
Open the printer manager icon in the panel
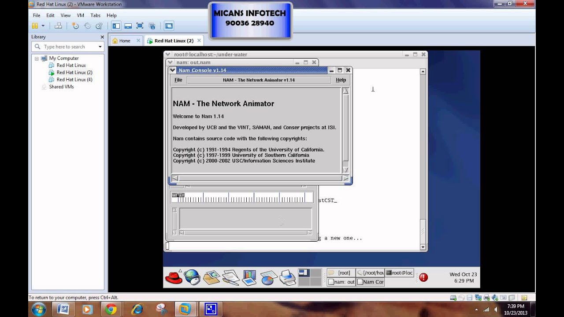pyautogui.click(x=288, y=277)
